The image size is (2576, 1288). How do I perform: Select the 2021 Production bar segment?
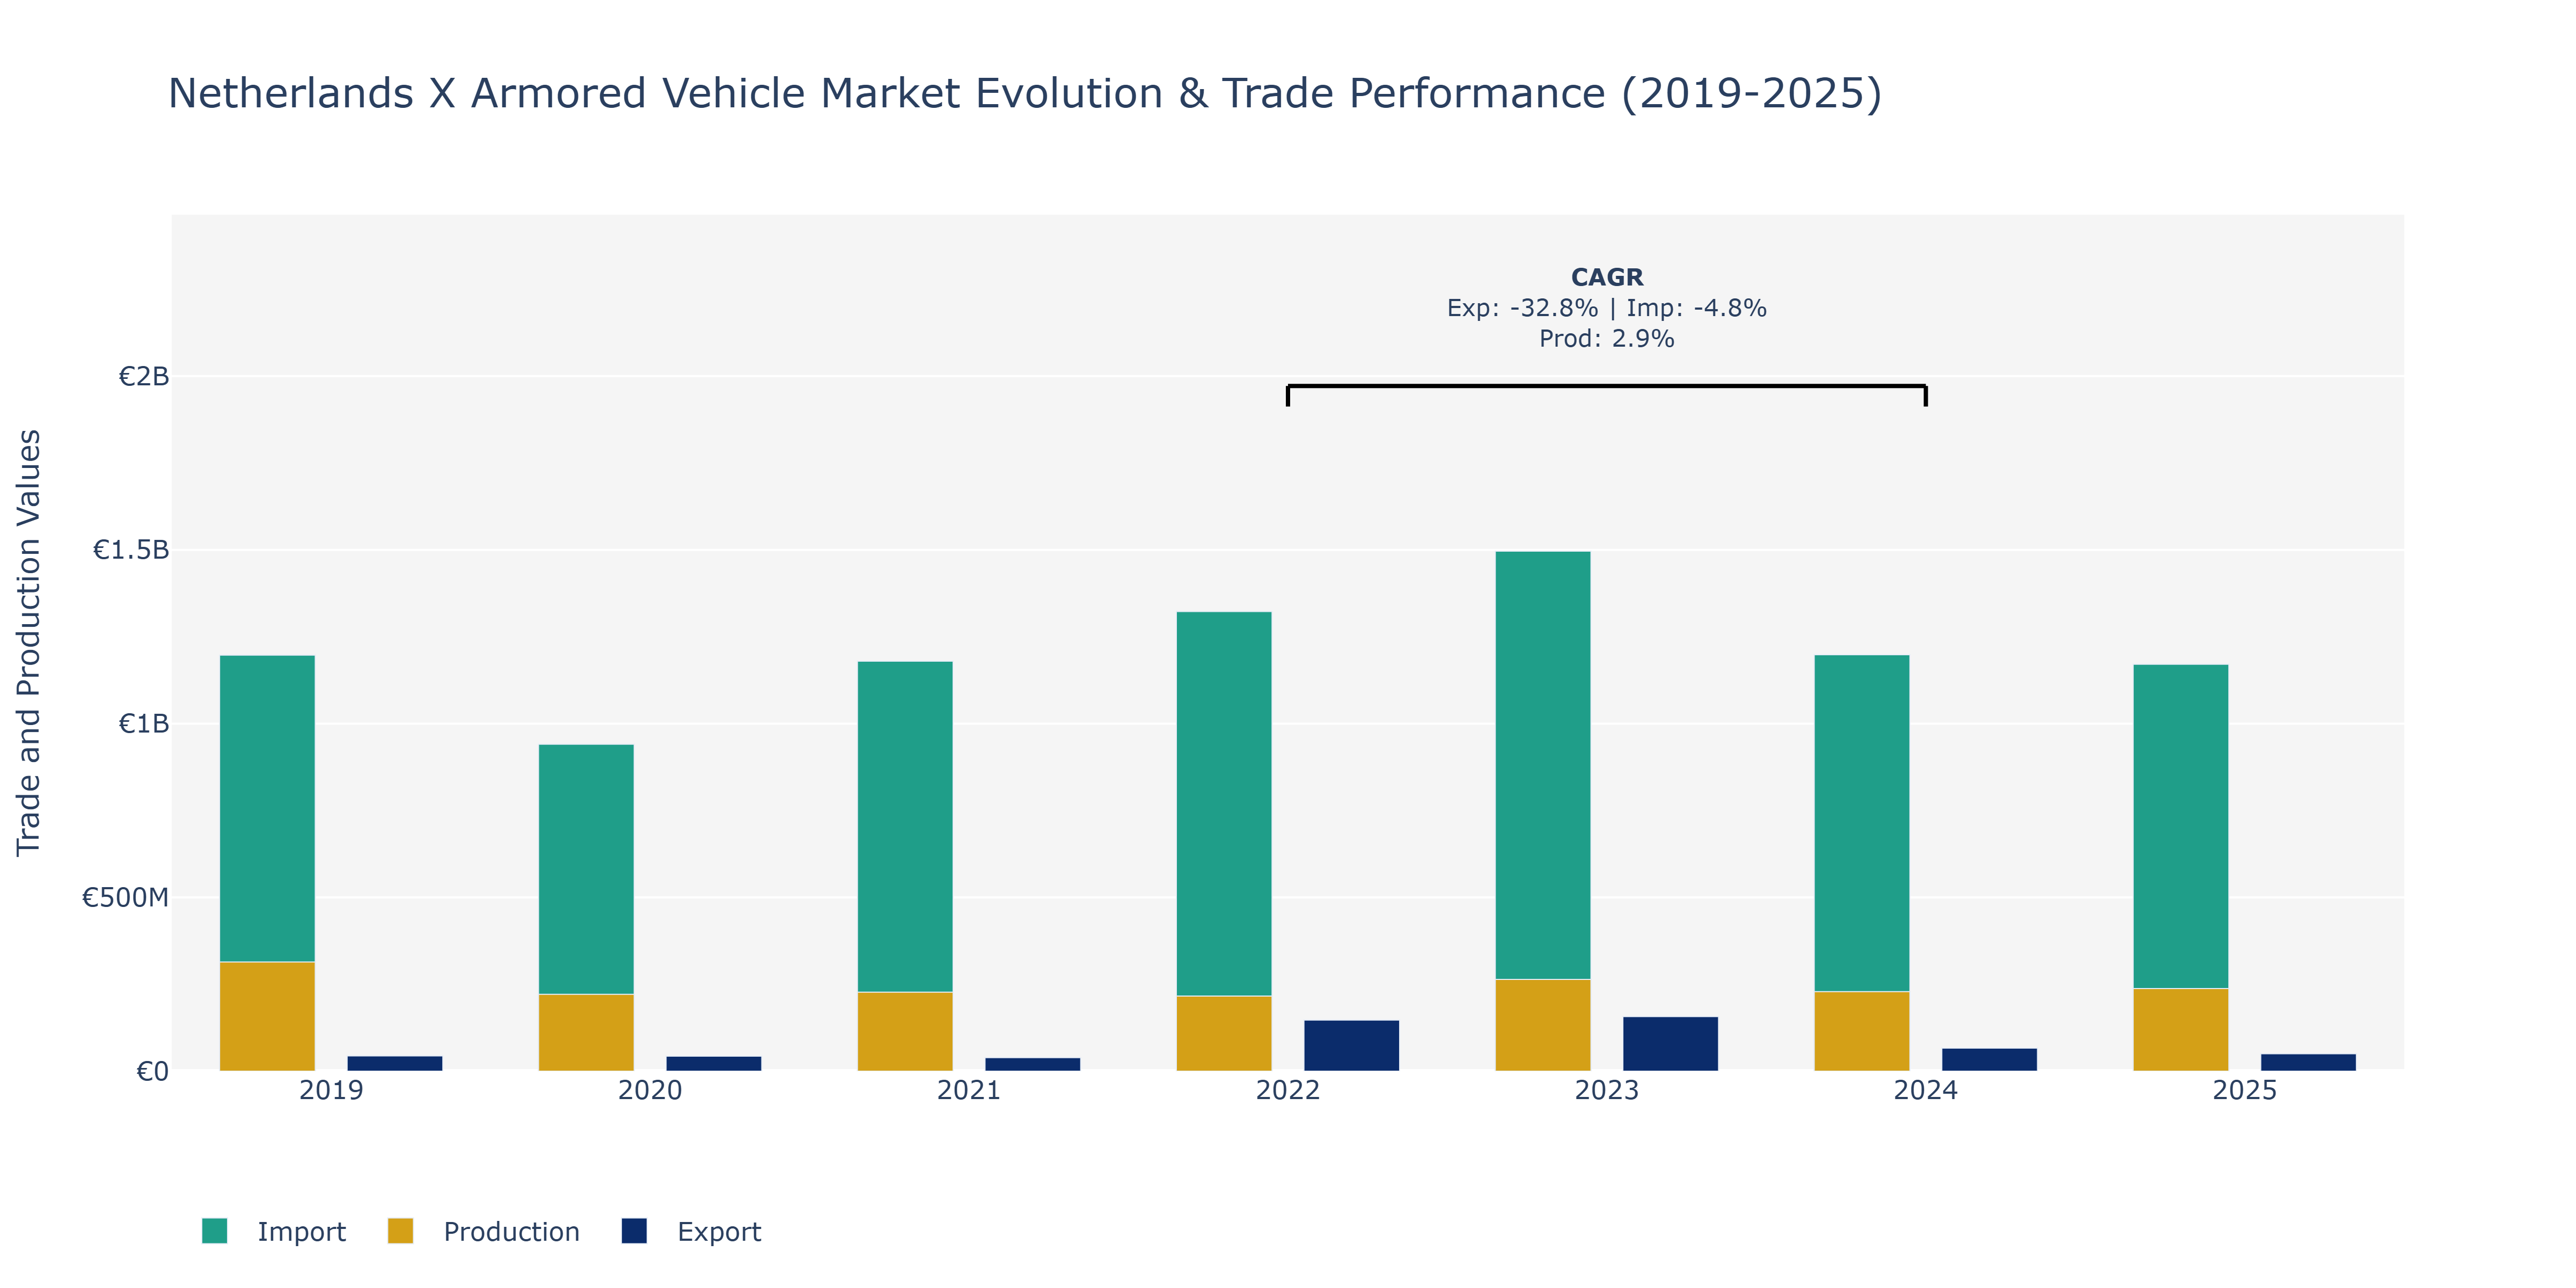click(x=905, y=1031)
